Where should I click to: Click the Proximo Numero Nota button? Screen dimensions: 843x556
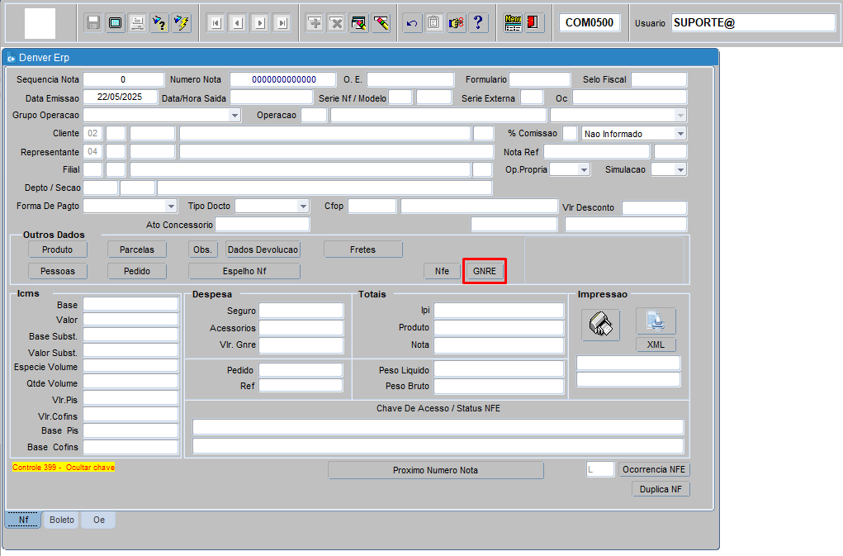pos(435,470)
